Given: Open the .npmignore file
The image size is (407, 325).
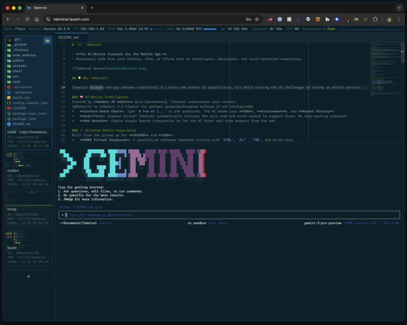Looking at the screenshot, I should [22, 92].
